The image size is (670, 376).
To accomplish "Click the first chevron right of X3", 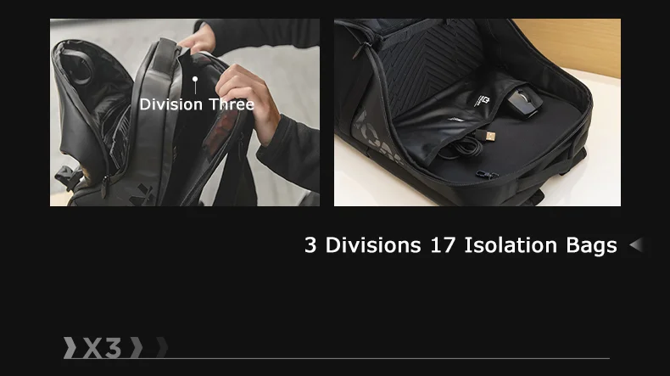I will point(137,348).
